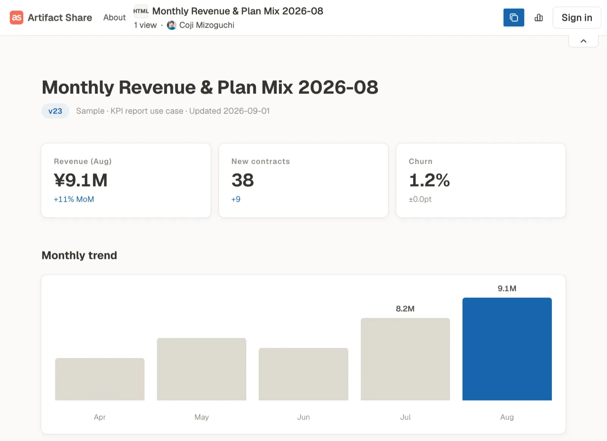This screenshot has height=441, width=607.
Task: Click the New contracts card label
Action: [x=261, y=161]
